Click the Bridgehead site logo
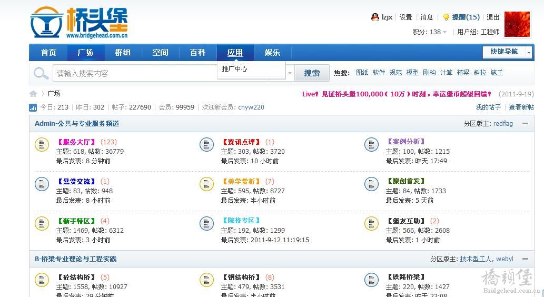544x297 pixels. (79, 23)
